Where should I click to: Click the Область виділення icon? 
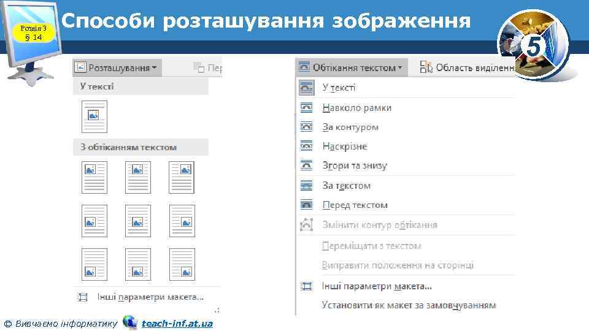426,67
